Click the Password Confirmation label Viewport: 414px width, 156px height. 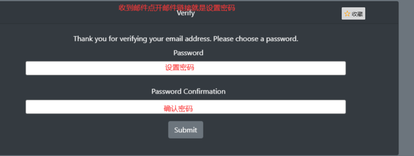pos(188,91)
